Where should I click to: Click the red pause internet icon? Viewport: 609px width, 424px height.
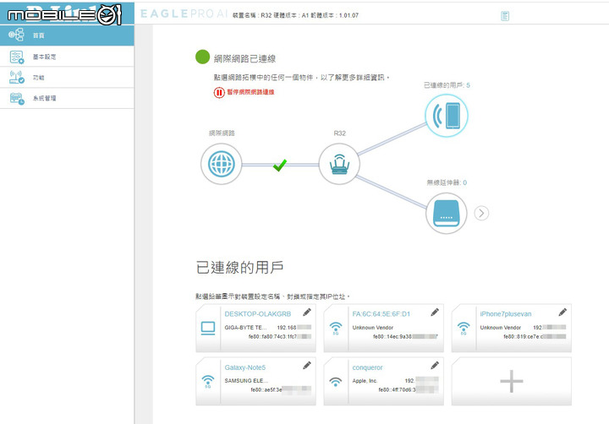pyautogui.click(x=219, y=92)
